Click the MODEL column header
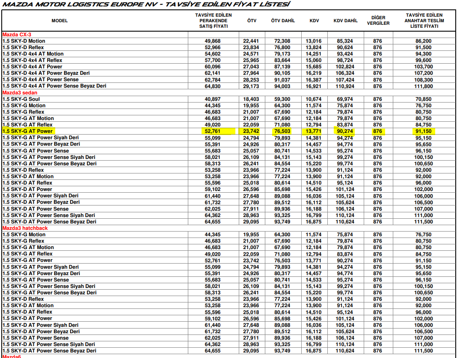Viewport: 460px width, 358px height. (59, 21)
